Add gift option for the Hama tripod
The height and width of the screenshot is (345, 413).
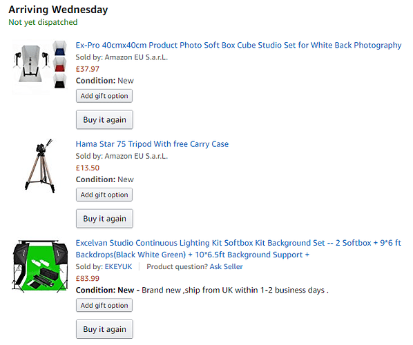coord(104,195)
